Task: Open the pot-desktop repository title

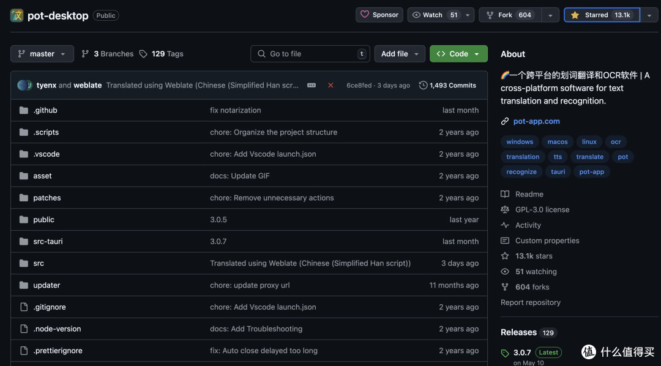Action: pos(58,15)
